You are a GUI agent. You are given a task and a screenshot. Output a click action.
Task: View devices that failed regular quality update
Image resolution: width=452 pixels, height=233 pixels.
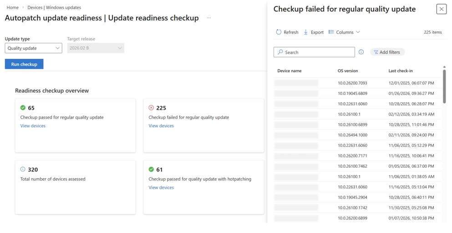click(161, 126)
